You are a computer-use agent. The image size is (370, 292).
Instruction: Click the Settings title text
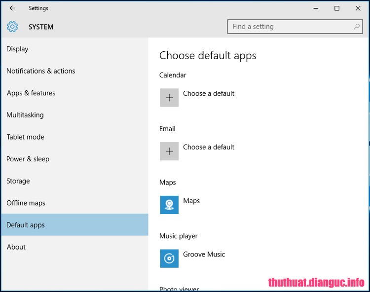38,8
